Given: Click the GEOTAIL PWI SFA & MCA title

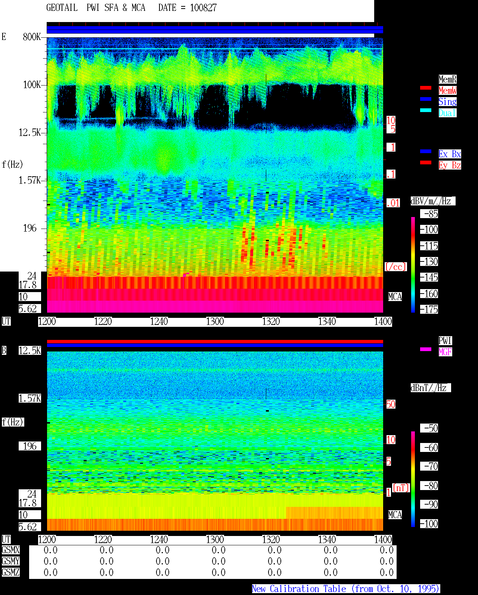Looking at the screenshot, I should (96, 7).
